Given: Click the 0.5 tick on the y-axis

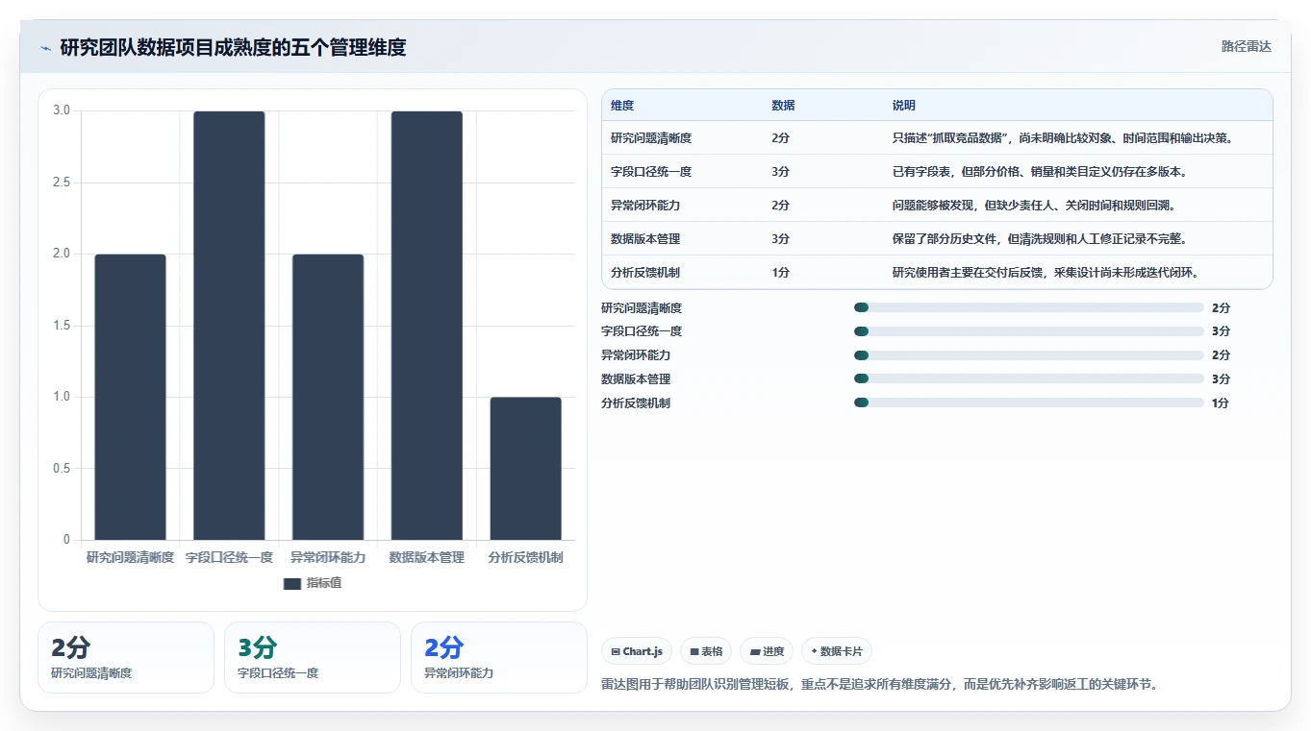Looking at the screenshot, I should coord(62,469).
